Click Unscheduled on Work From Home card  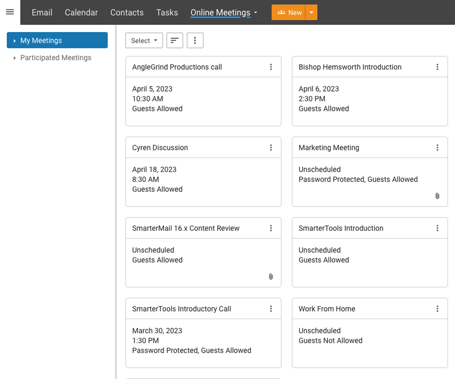pyautogui.click(x=320, y=331)
